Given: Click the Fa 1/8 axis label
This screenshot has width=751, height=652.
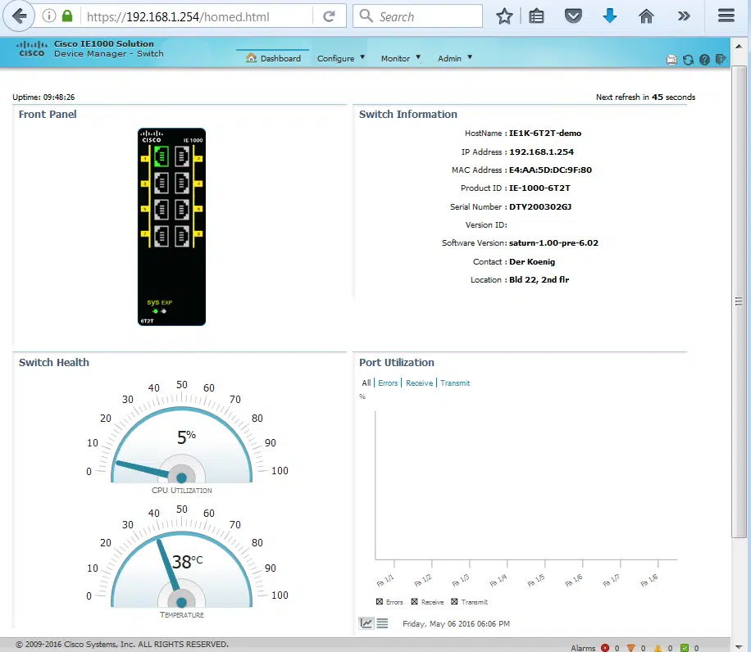Looking at the screenshot, I should 649,580.
